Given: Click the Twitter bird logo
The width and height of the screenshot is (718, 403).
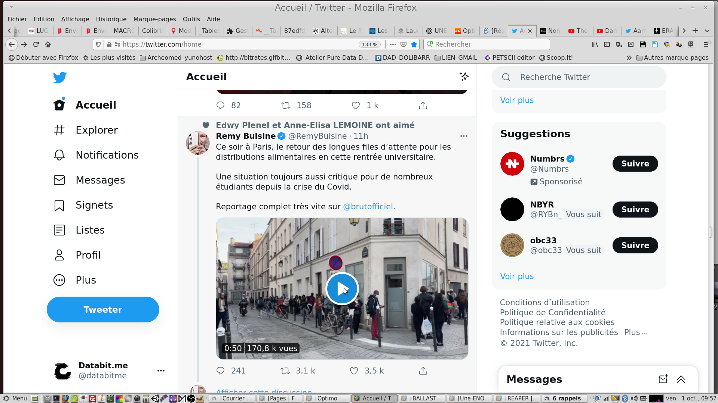Looking at the screenshot, I should point(60,77).
